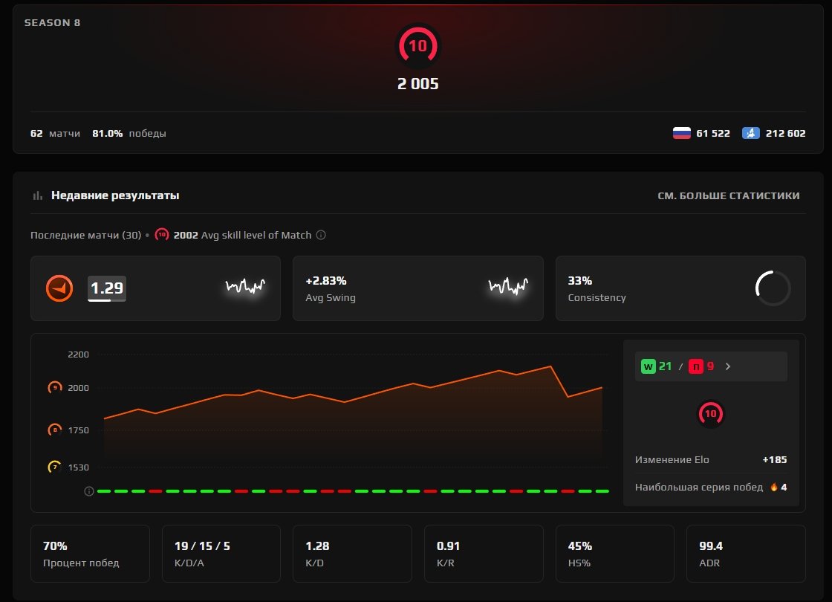Click the level 9 icon at 2000
This screenshot has height=602, width=832.
[x=55, y=387]
